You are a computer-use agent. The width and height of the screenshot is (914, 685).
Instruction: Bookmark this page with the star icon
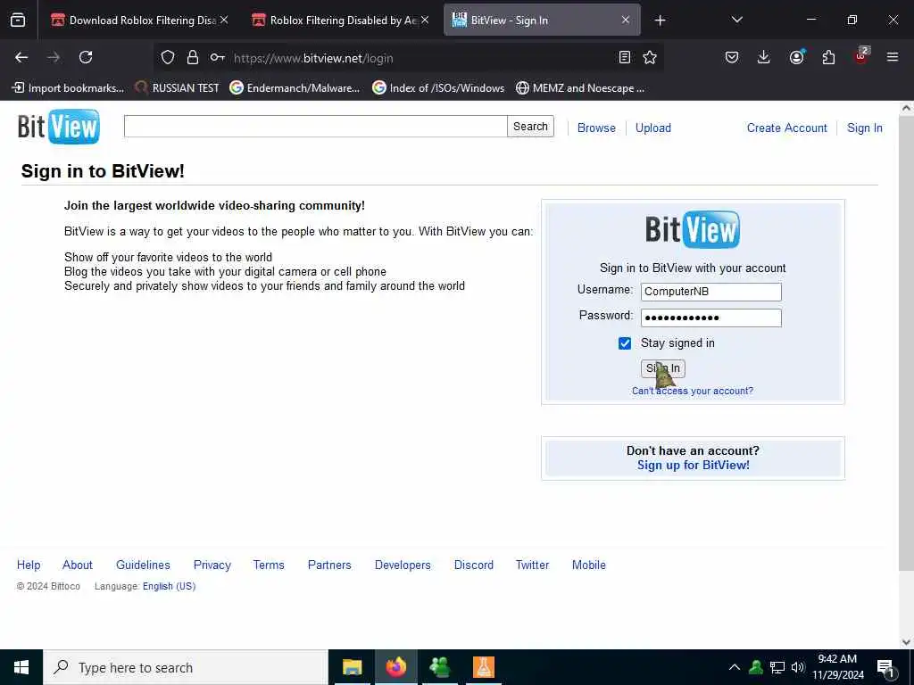[650, 57]
